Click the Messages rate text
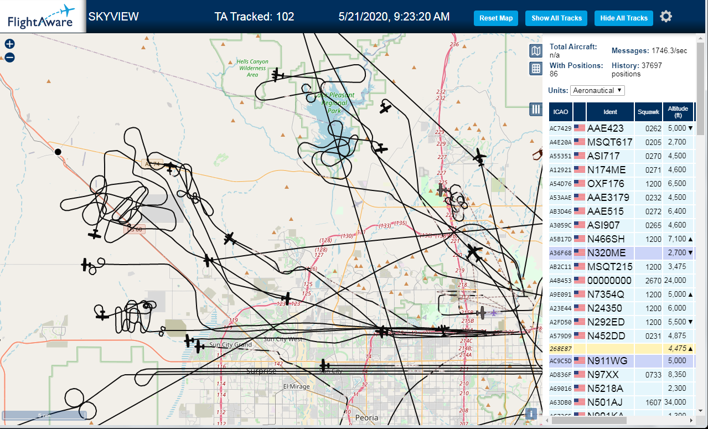 point(649,51)
